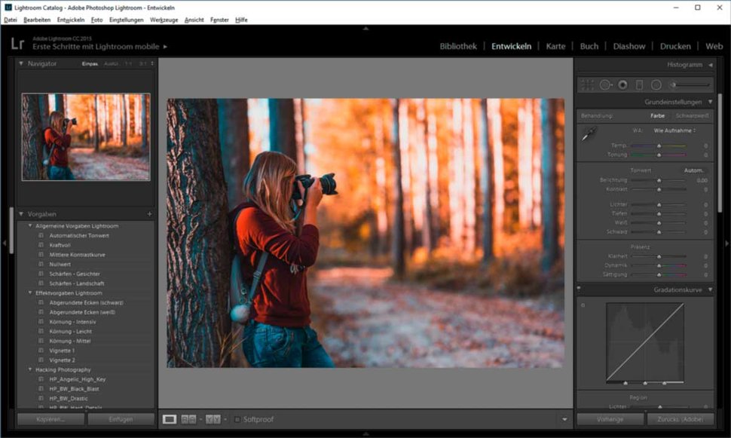
Task: Pick the white balance eyedropper
Action: click(x=589, y=134)
